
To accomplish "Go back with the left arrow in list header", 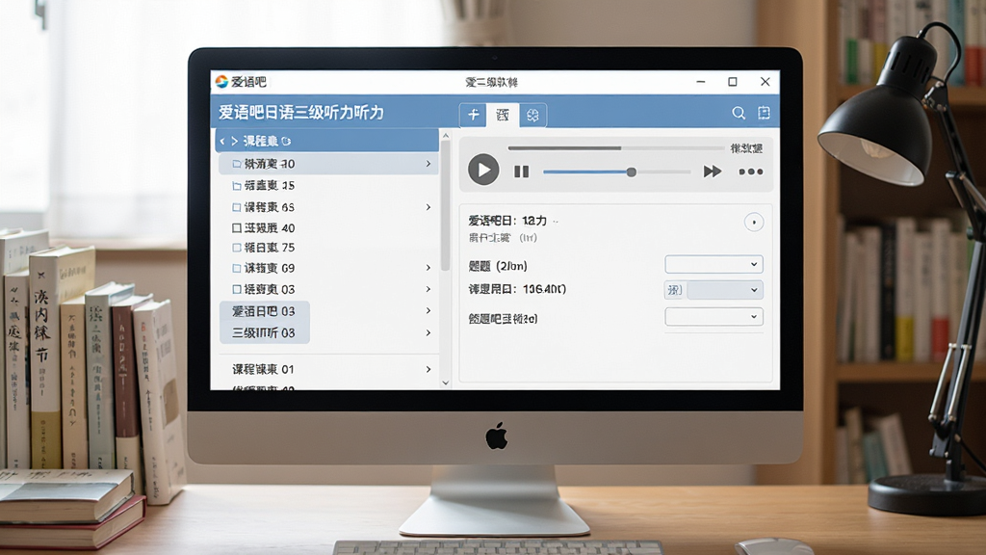I will [x=222, y=141].
